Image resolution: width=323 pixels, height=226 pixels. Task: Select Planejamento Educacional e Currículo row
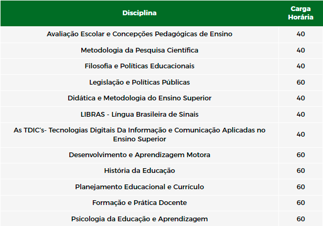click(161, 187)
